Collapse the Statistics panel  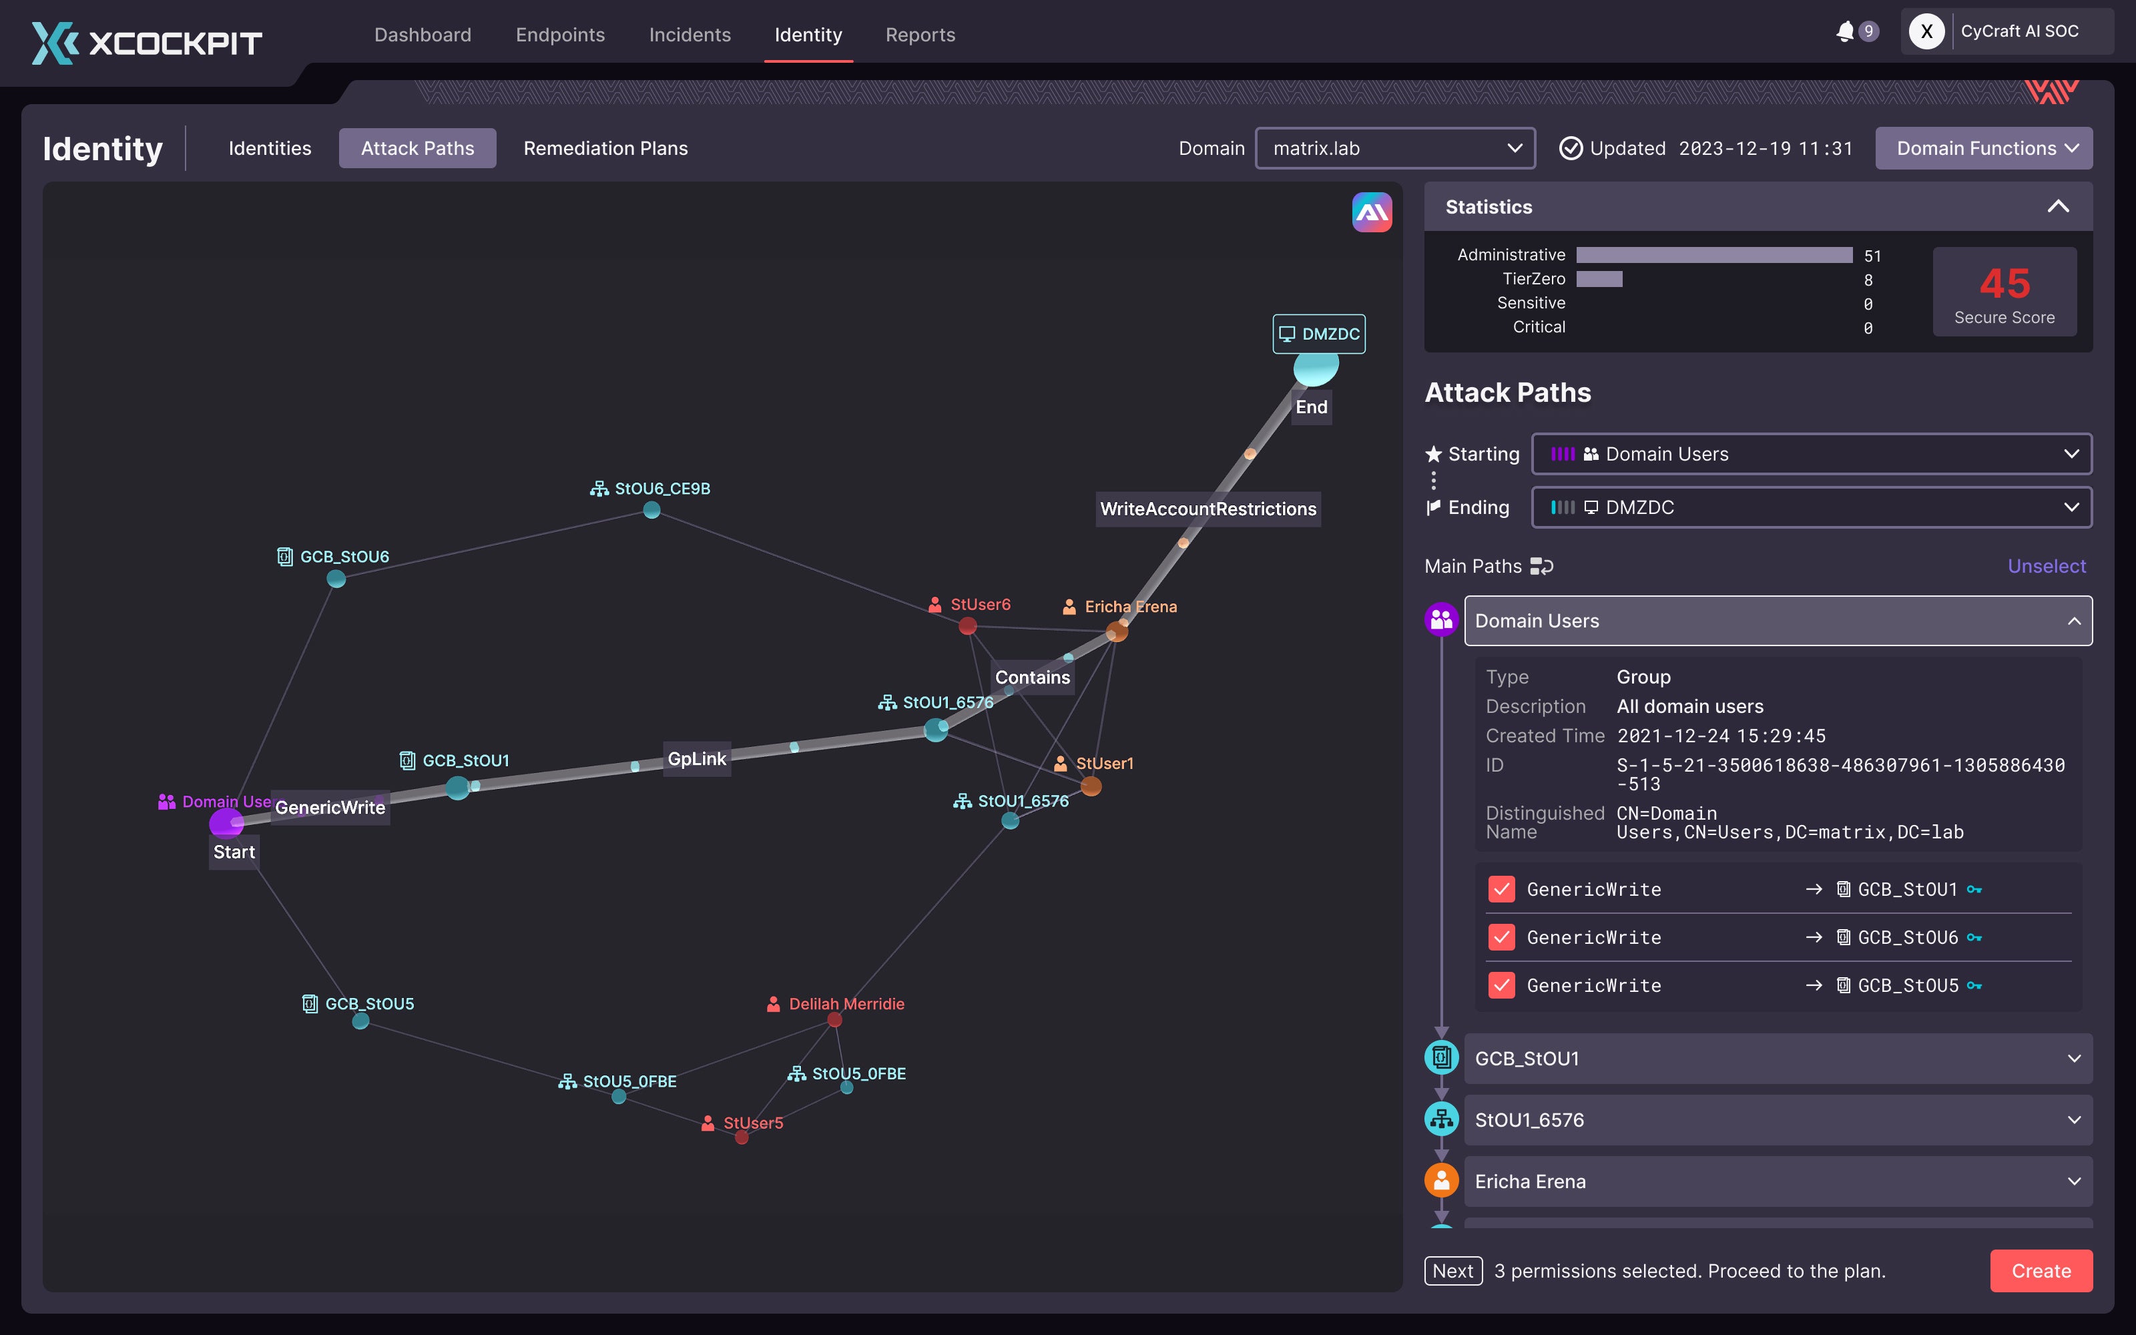pyautogui.click(x=2057, y=207)
